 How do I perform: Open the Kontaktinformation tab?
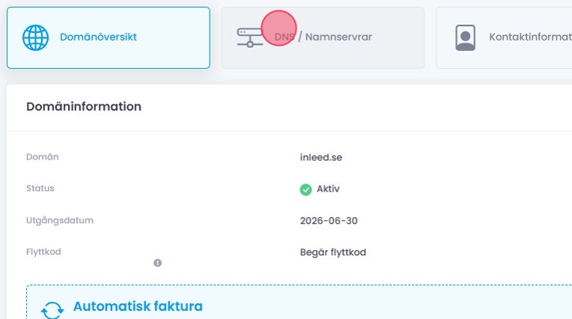tap(529, 37)
